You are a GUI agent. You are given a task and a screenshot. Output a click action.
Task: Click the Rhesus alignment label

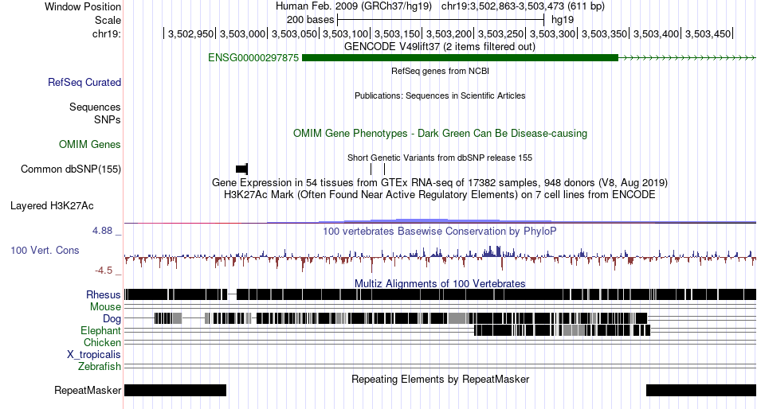(x=104, y=294)
